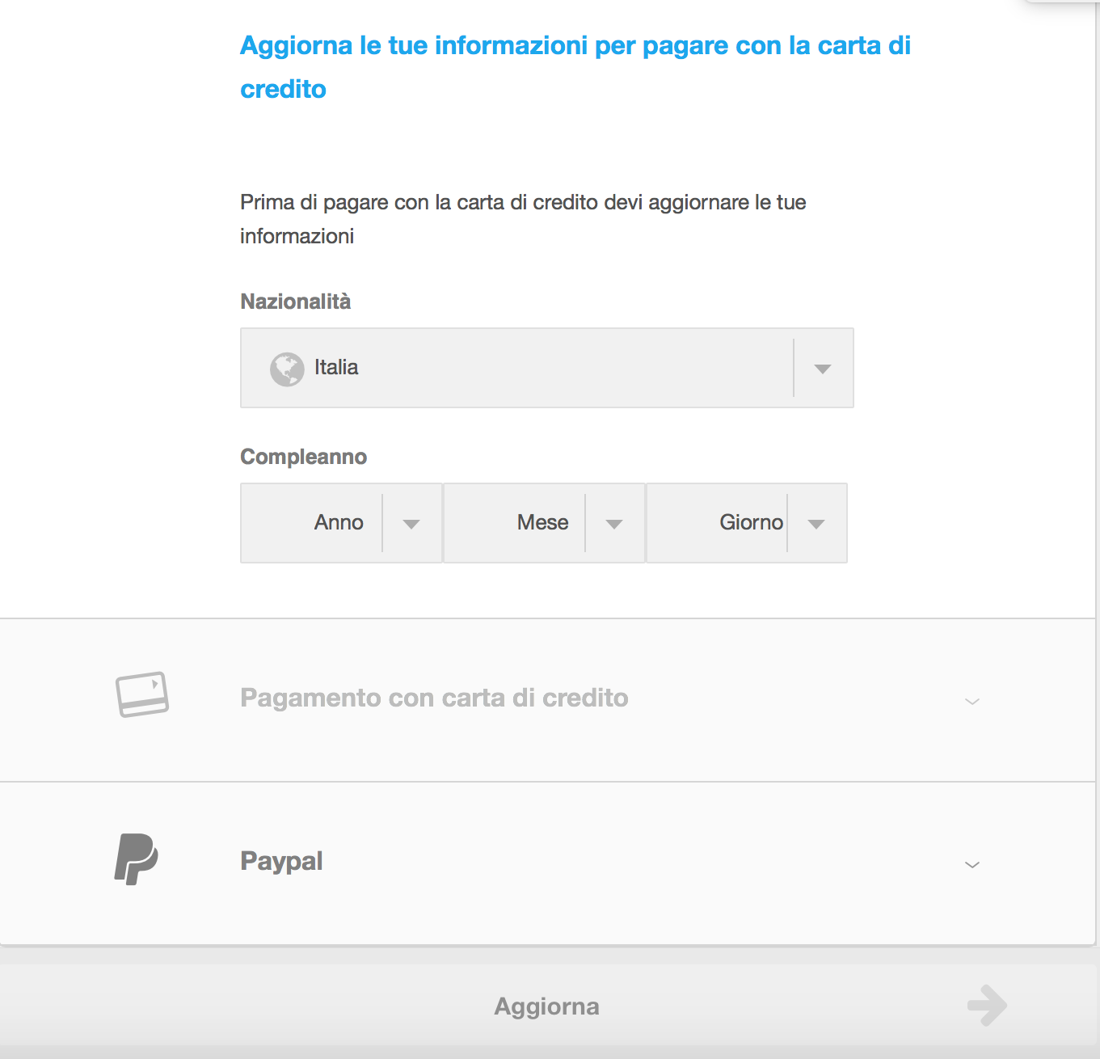This screenshot has height=1059, width=1100.
Task: Click the triangle arrow next to Mese
Action: 614,524
